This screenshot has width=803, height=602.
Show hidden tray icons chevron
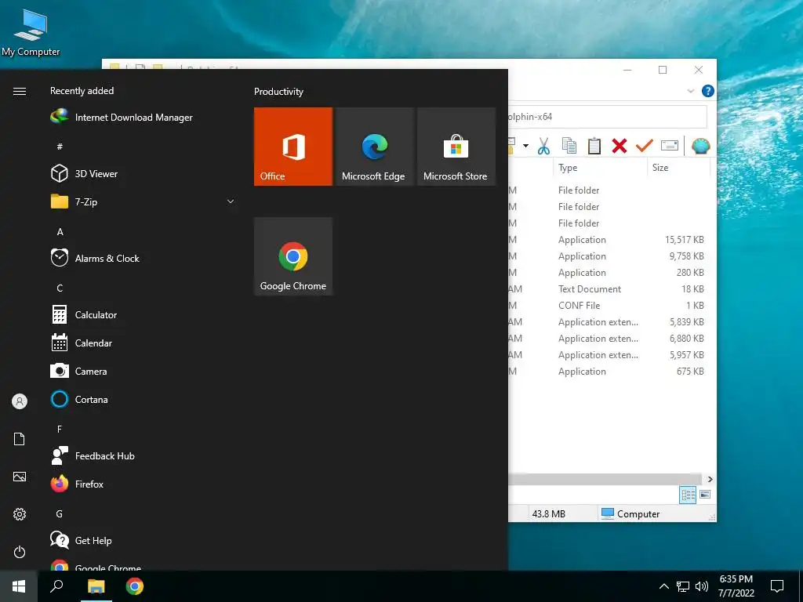click(663, 586)
